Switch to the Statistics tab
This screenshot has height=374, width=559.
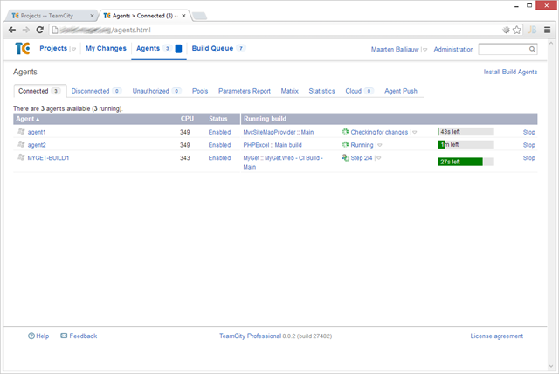point(321,91)
